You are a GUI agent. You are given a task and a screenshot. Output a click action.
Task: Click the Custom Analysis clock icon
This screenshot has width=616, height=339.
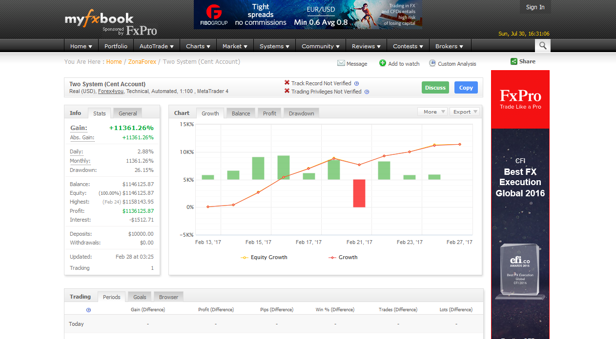tap(432, 63)
